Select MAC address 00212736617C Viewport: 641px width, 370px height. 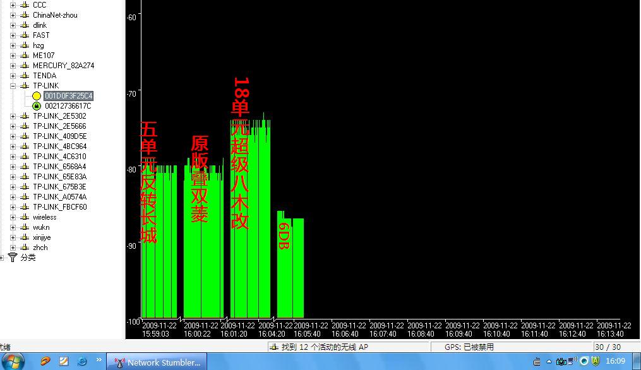pos(68,106)
